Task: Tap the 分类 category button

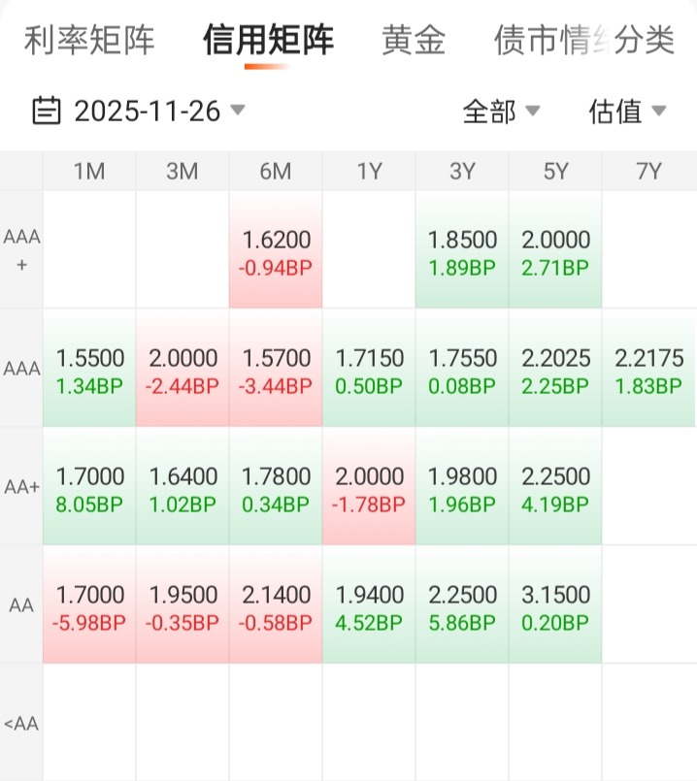Action: [647, 41]
